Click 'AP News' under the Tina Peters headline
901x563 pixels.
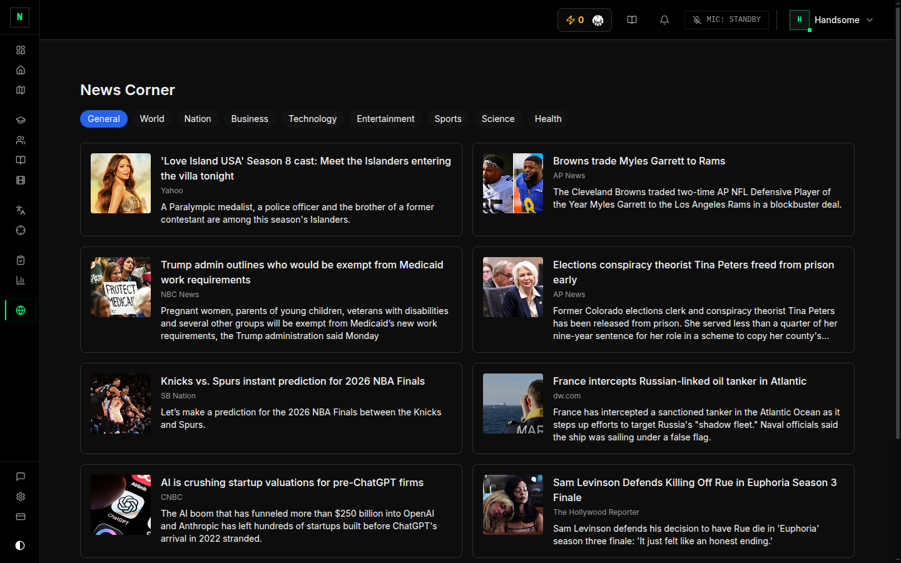pos(569,295)
